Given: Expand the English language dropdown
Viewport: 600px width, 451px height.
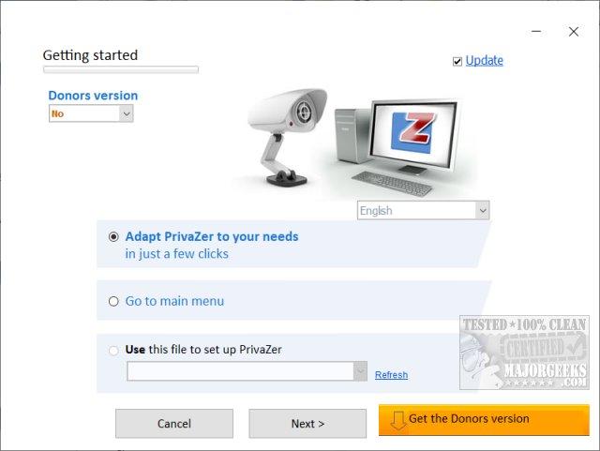Looking at the screenshot, I should tap(423, 211).
